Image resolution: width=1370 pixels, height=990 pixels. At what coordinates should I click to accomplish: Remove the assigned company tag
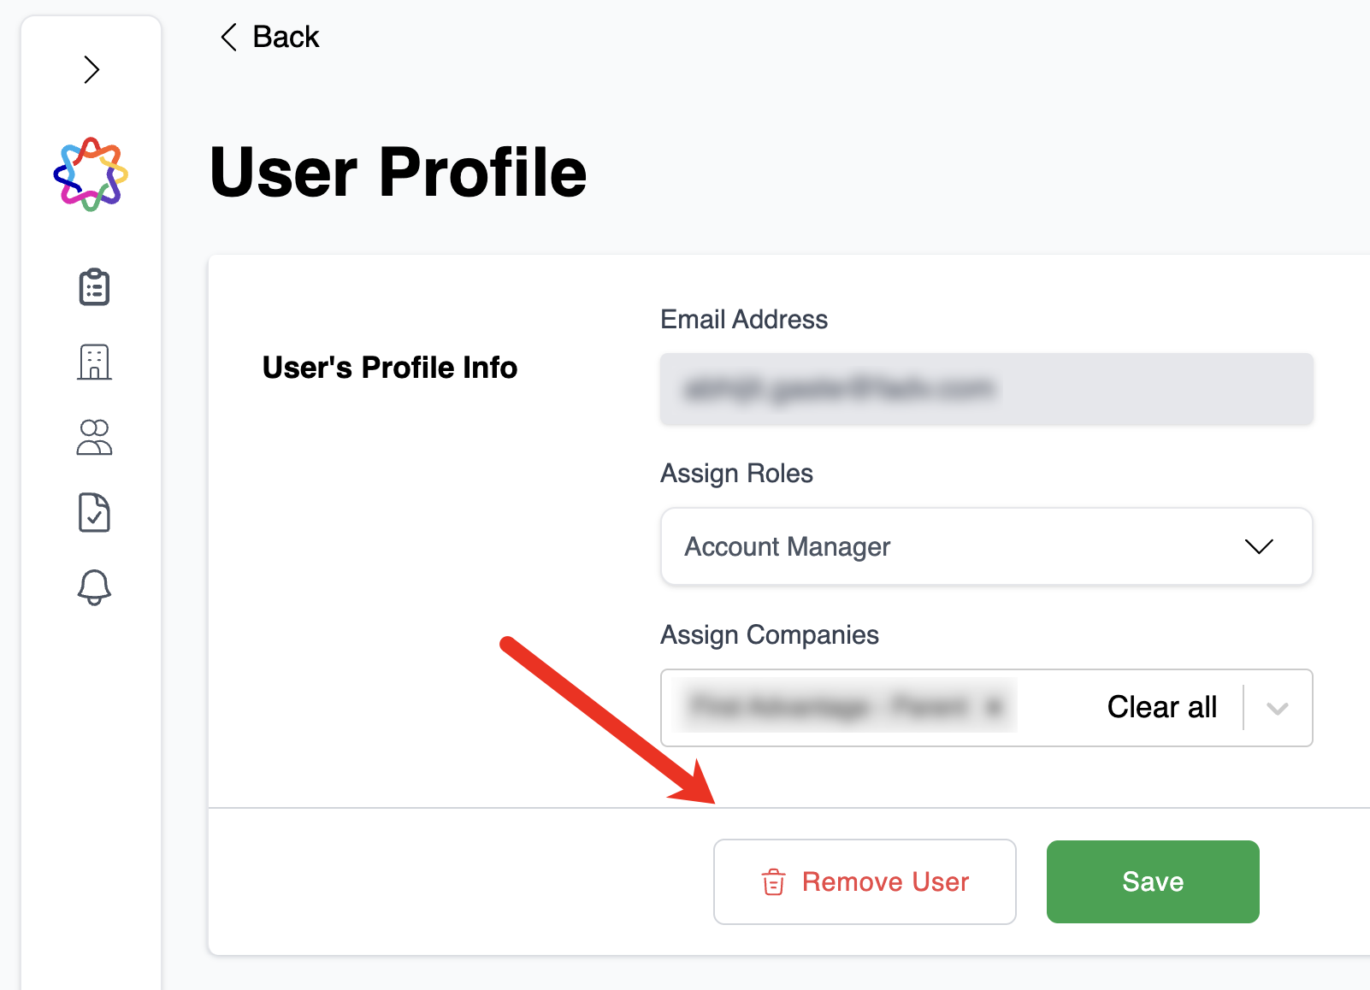(x=994, y=707)
